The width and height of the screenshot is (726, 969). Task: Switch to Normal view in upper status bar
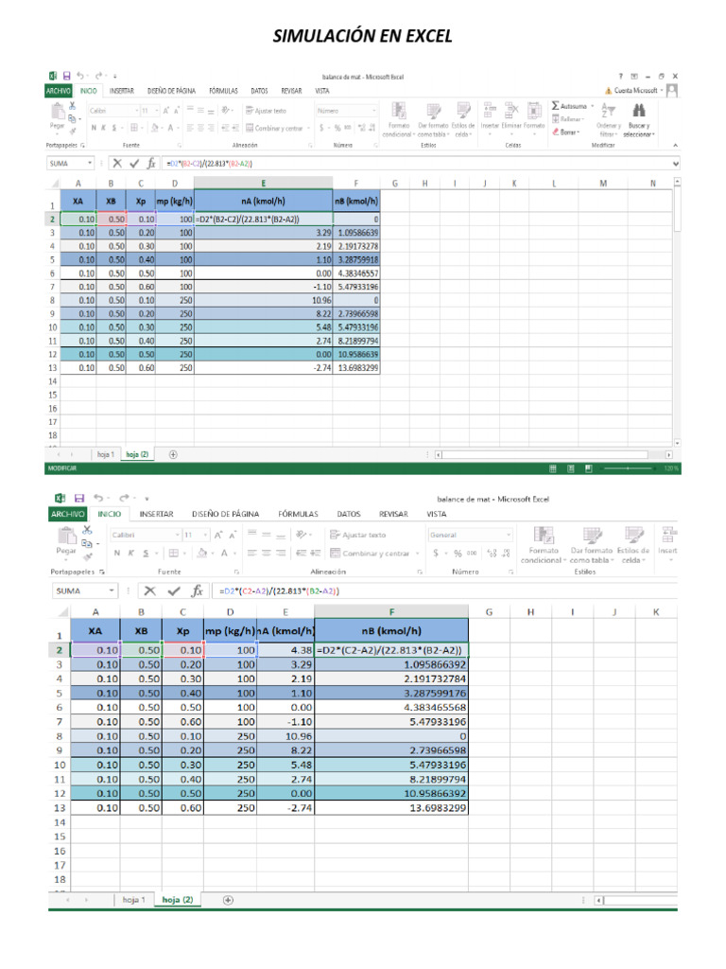(x=552, y=468)
